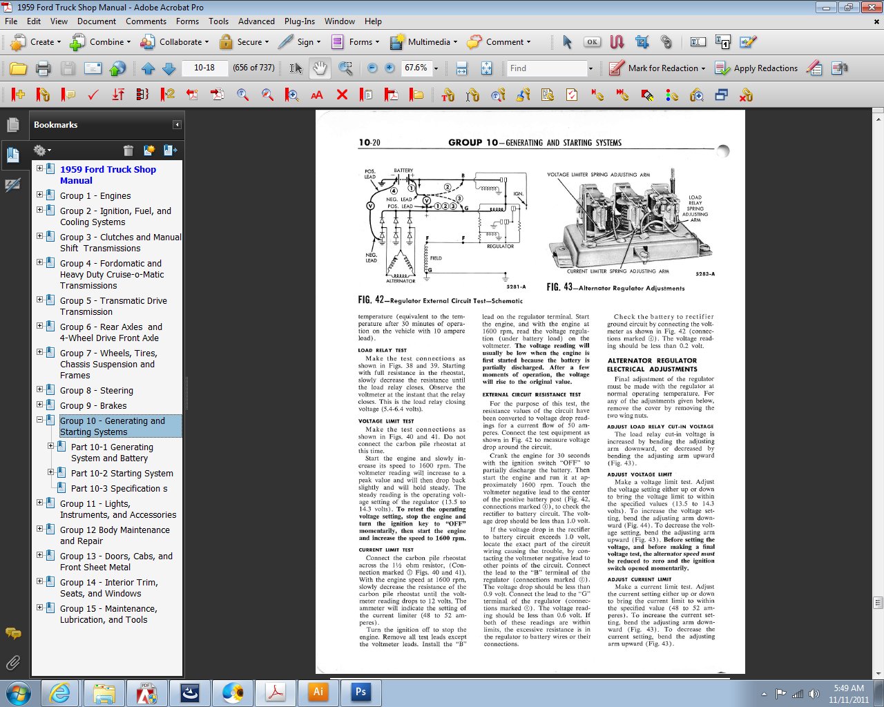Click the Save icon to save the PDF

click(x=67, y=68)
